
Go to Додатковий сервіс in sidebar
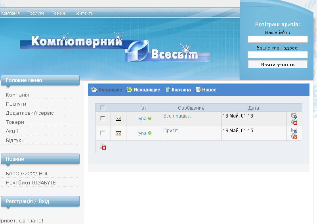click(x=30, y=113)
